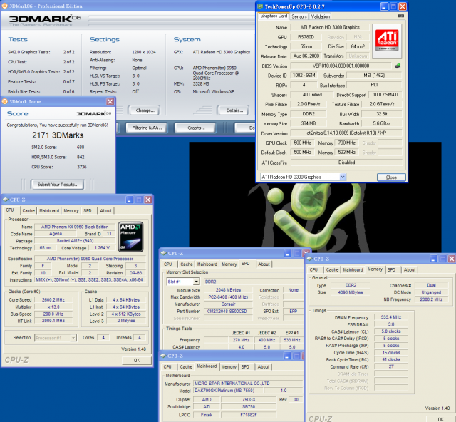Open the About tab in CPU-Z CPU window
Screen dimensions: 456x422
point(105,210)
